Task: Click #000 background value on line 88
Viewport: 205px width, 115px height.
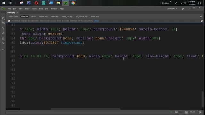Action: pyautogui.click(x=80, y=56)
